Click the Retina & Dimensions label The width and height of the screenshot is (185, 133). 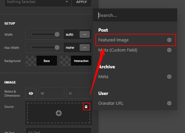click(x=12, y=94)
